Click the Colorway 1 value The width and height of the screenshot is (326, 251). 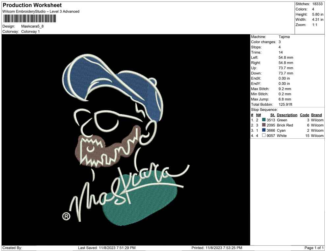pos(30,32)
